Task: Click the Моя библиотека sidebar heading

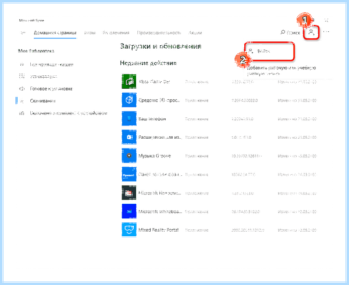Action: (x=36, y=51)
